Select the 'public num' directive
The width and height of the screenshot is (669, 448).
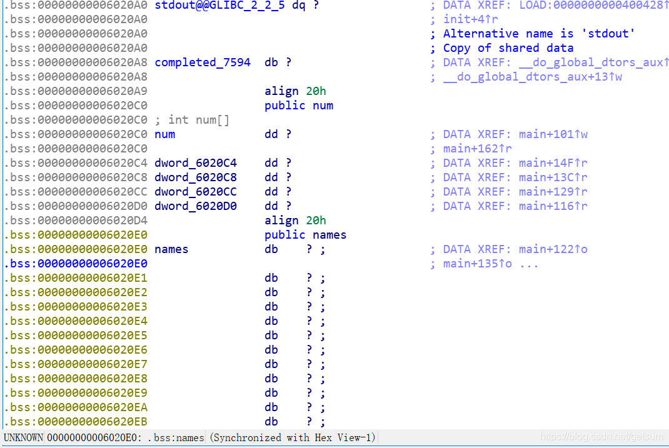click(299, 106)
